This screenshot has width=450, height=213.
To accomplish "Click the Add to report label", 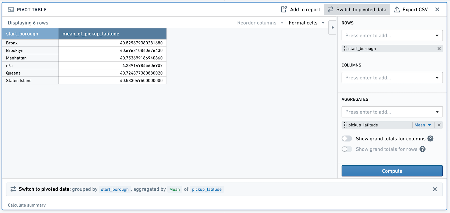I will pos(305,10).
